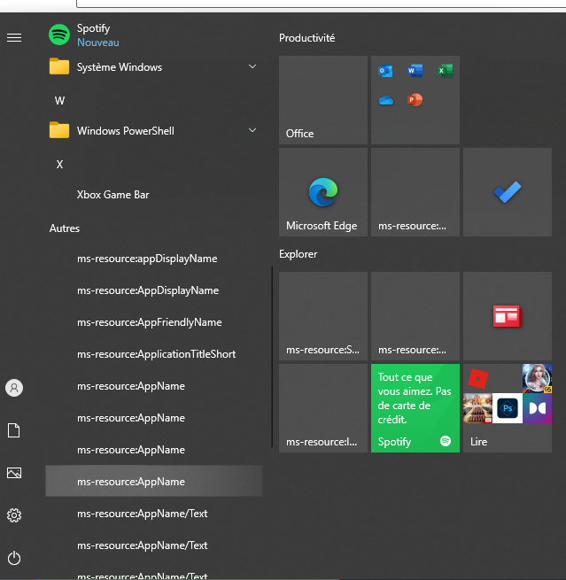This screenshot has width=566, height=580.
Task: Open ms-resource:AppDisplayName capitalized entry
Action: point(154,290)
